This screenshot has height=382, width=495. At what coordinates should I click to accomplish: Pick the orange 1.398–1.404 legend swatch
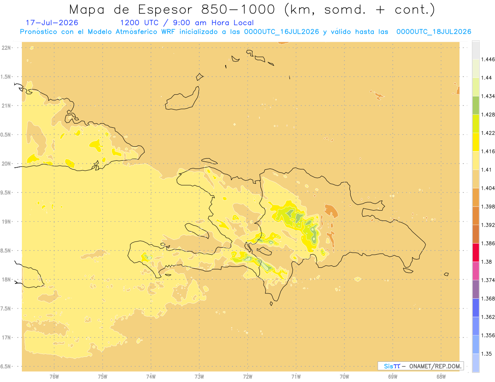point(476,197)
